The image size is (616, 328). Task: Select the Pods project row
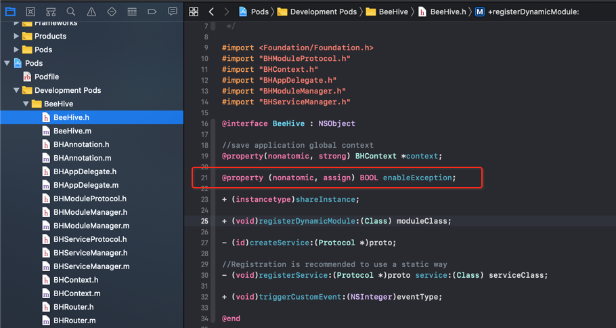[x=91, y=63]
